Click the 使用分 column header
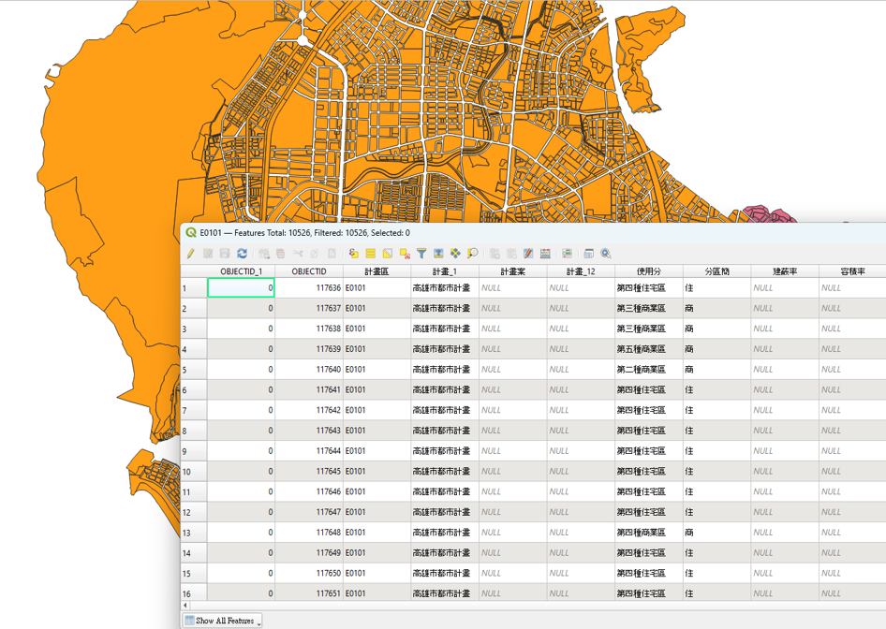 click(x=648, y=271)
